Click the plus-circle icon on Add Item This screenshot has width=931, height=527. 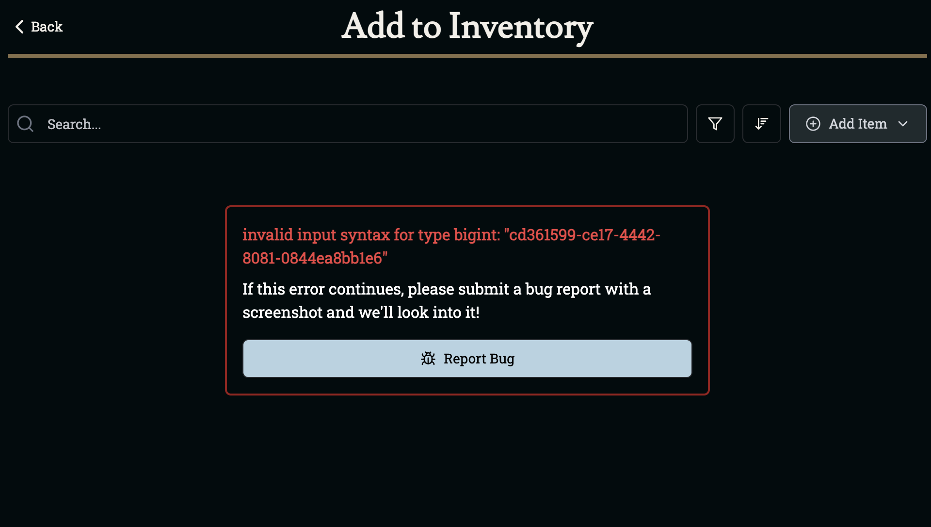pyautogui.click(x=813, y=124)
